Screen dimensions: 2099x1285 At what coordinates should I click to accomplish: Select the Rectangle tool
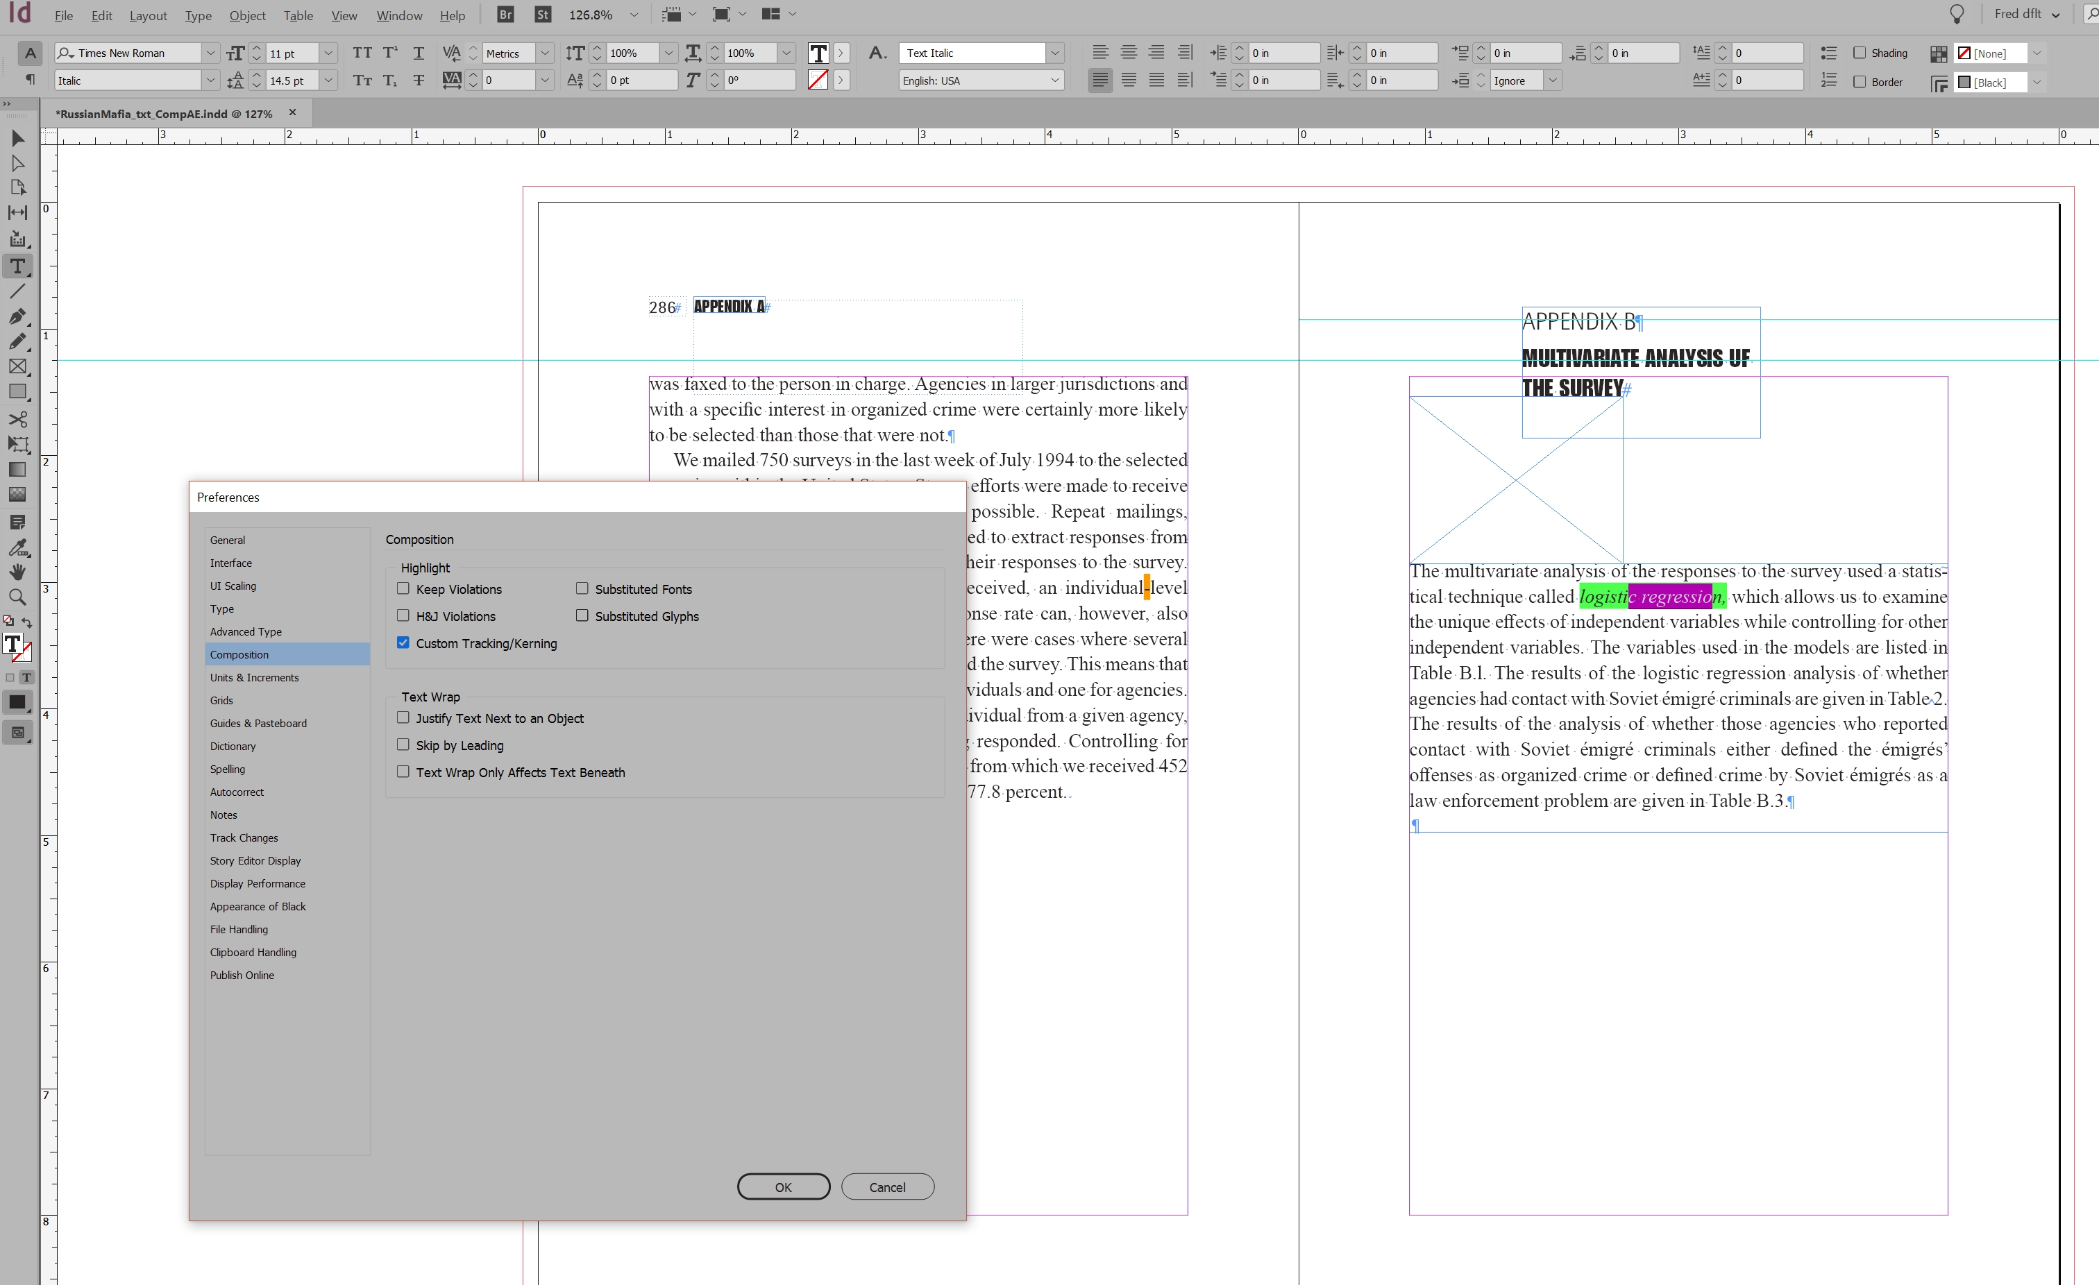coord(18,393)
